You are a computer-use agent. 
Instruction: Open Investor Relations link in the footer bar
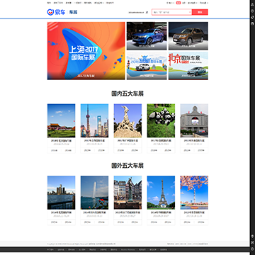point(127,249)
